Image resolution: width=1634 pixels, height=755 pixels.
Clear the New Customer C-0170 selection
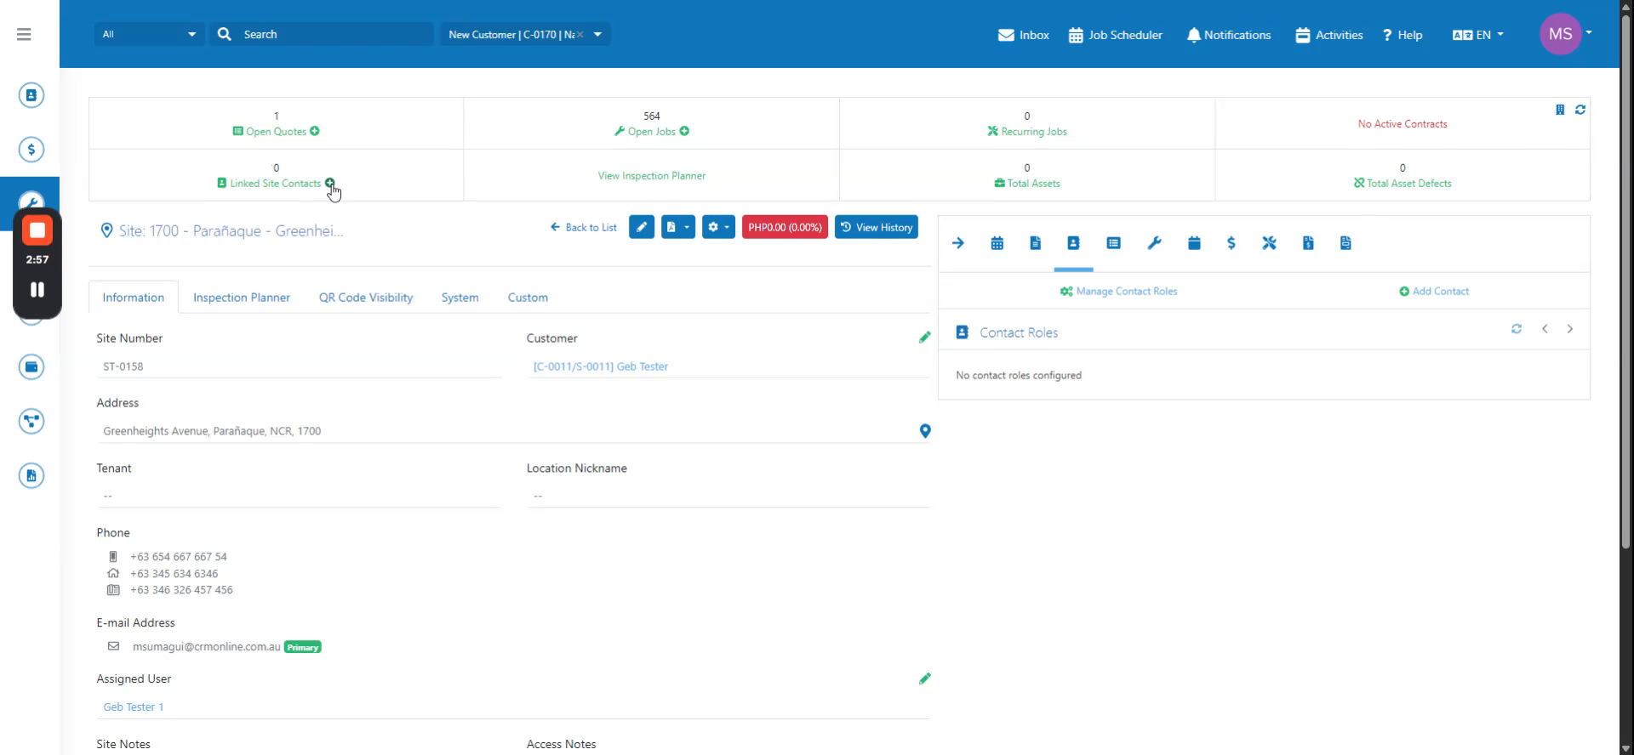coord(580,35)
